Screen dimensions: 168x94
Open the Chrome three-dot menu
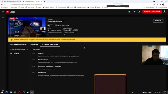(x=166, y=5)
